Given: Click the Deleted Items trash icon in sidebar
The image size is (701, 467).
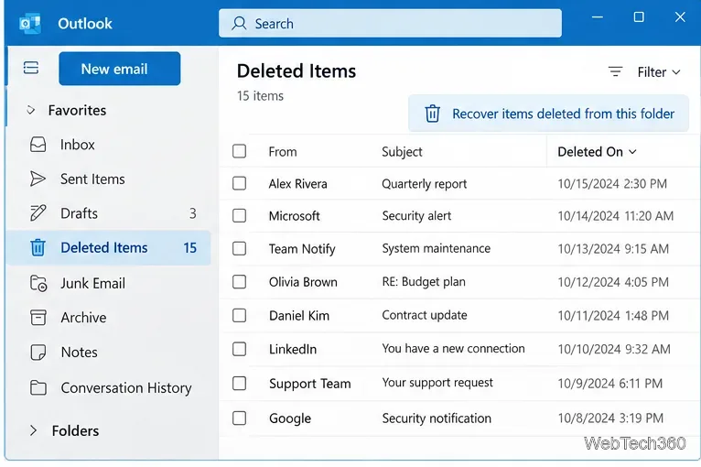Looking at the screenshot, I should (38, 247).
